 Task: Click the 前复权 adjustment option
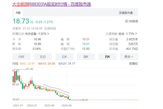pos(133,64)
